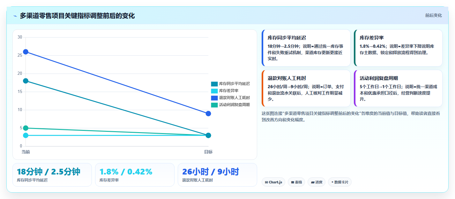Click the icon inside Chart.js tag
The width and height of the screenshot is (455, 199).
pyautogui.click(x=266, y=182)
